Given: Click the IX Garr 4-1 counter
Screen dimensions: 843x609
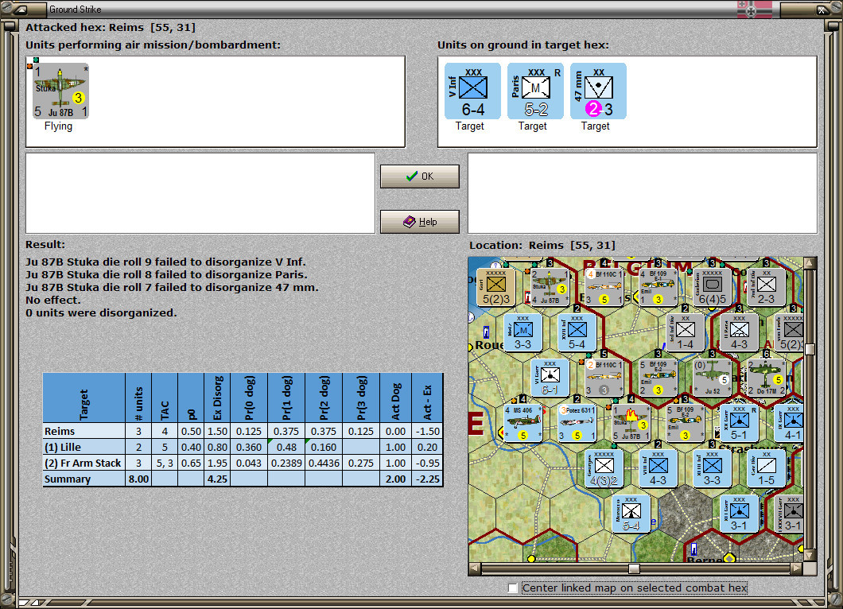Looking at the screenshot, I should [789, 423].
